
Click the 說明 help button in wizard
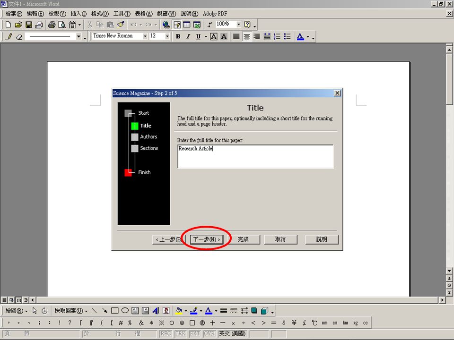[322, 239]
